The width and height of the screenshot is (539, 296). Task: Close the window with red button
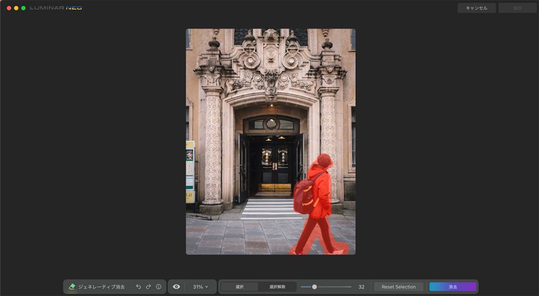(x=9, y=8)
